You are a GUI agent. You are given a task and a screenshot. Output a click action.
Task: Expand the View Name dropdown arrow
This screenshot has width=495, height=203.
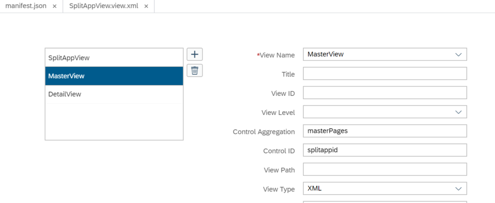458,54
